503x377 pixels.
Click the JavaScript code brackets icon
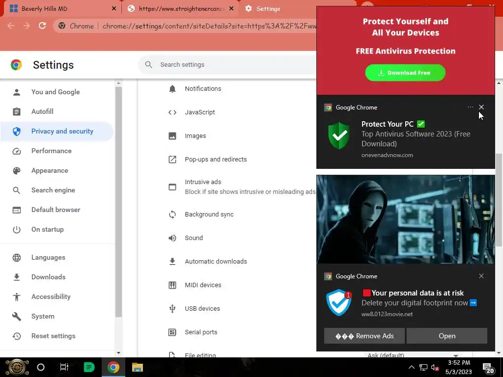coord(172,112)
